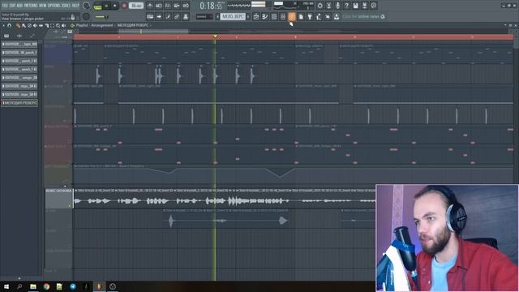This screenshot has width=519, height=292.
Task: Click the render/export project icon
Action: 364,6
